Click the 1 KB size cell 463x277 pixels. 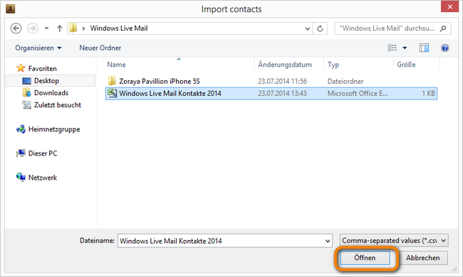[x=428, y=93]
